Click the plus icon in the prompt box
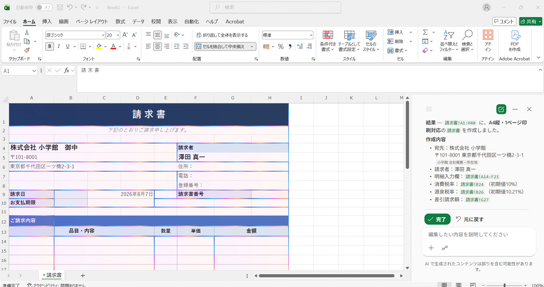Viewport: 544px width, 287px height. [x=431, y=248]
